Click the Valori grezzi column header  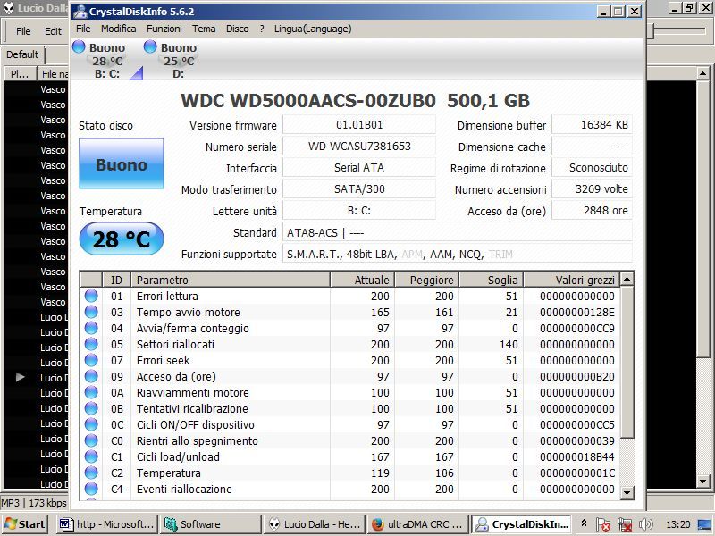572,281
